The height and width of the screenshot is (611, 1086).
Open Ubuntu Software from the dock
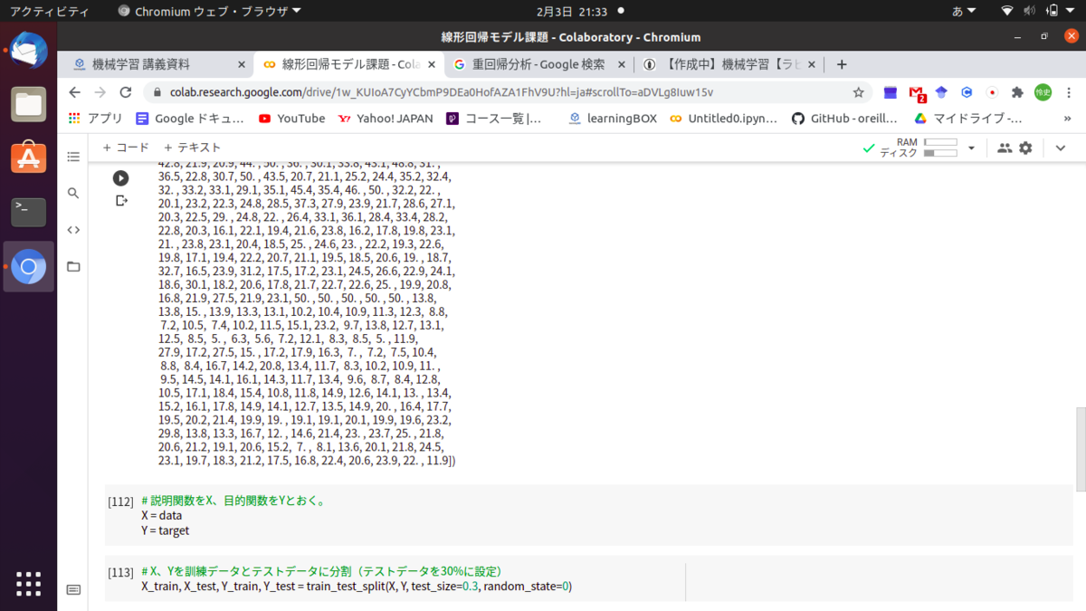(x=28, y=158)
